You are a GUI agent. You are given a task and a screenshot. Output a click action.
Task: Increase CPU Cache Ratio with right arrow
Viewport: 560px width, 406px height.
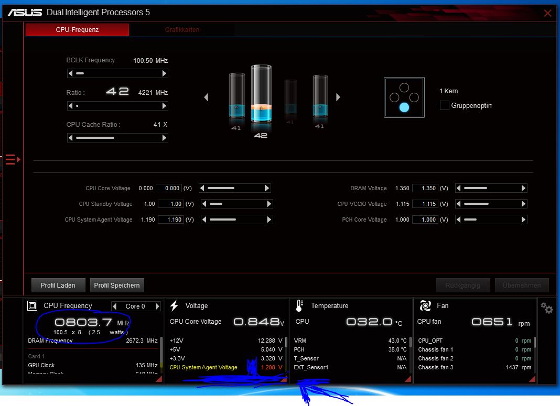(164, 138)
